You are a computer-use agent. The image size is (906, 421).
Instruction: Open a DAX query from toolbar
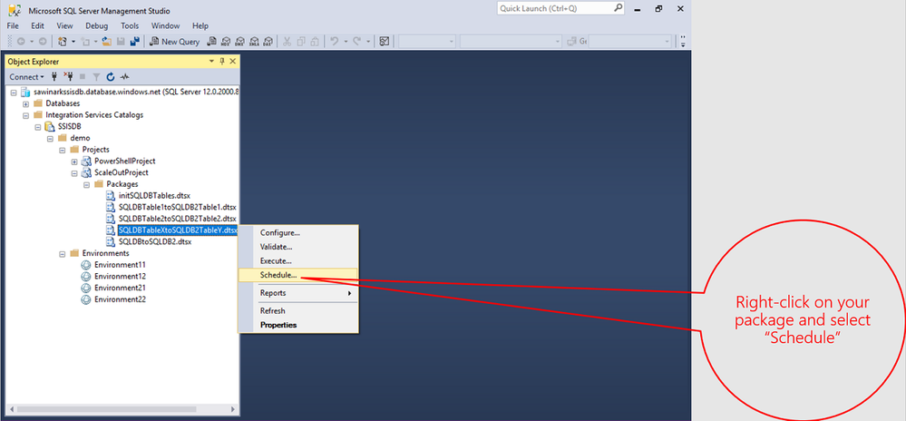268,42
